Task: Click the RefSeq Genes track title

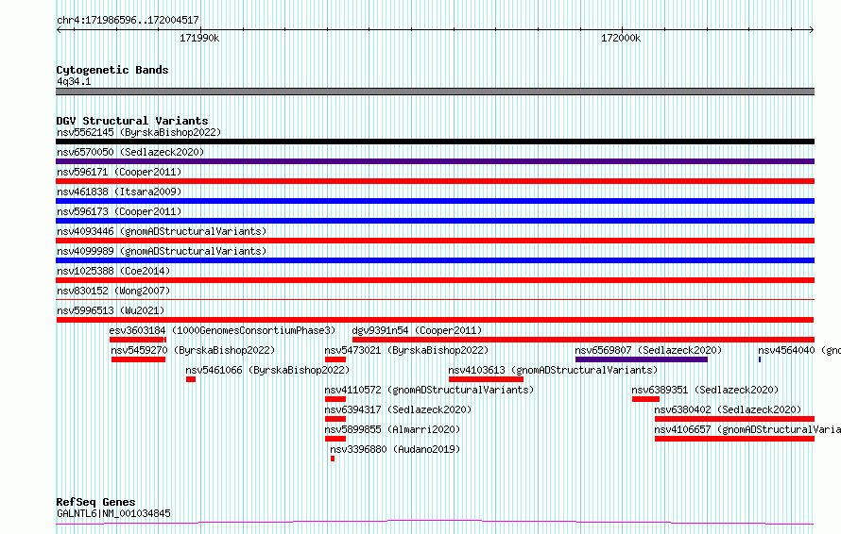Action: pos(95,503)
